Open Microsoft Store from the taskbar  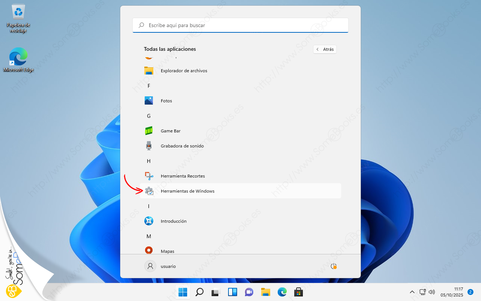[298, 292]
